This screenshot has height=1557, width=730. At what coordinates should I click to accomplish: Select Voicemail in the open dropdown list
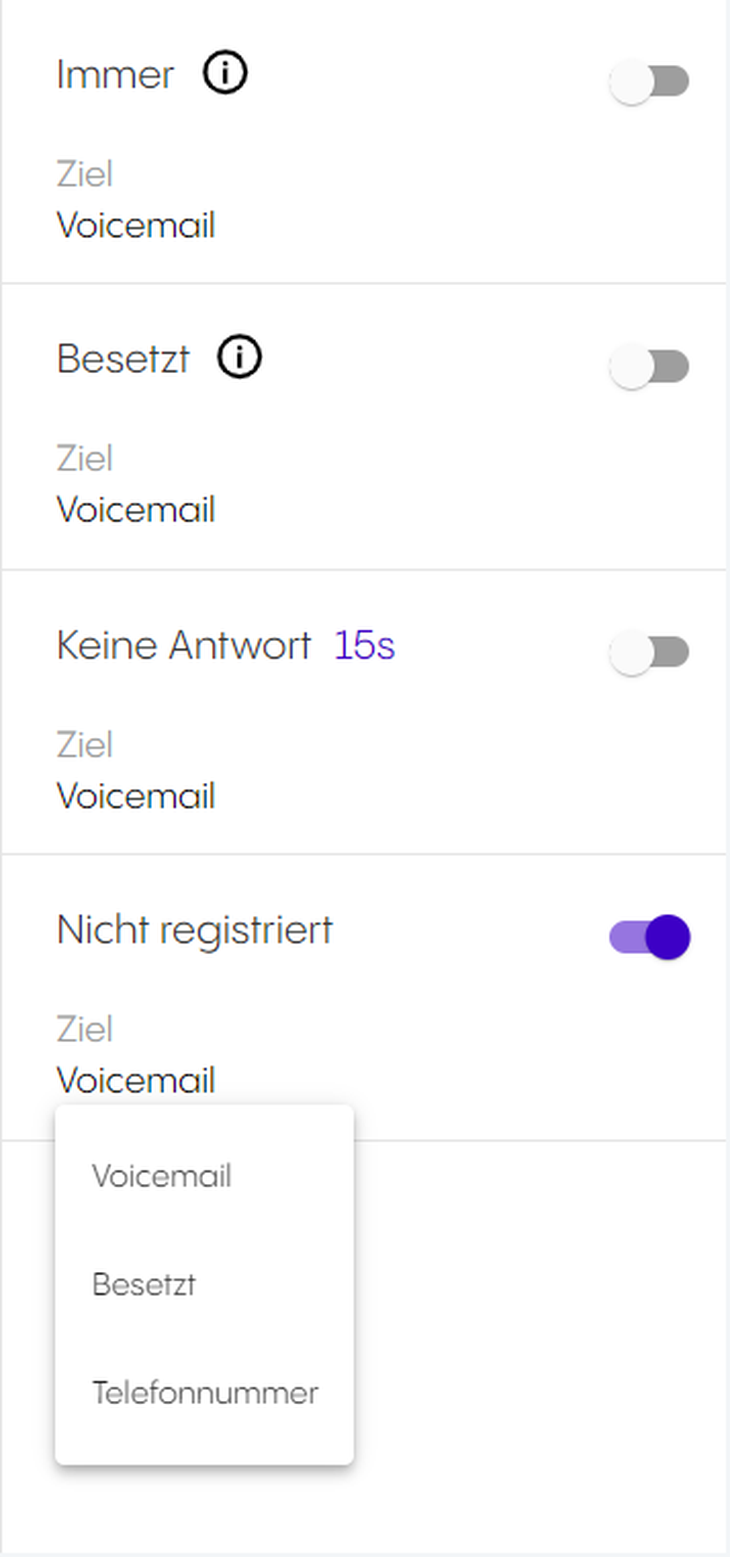[x=161, y=1176]
